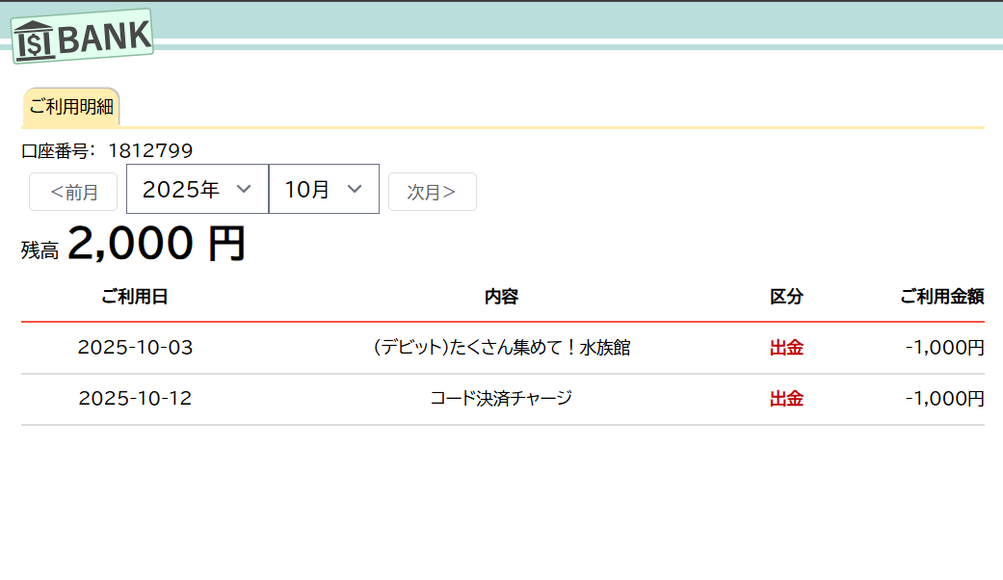Image resolution: width=1003 pixels, height=580 pixels.
Task: Click the 区分 column header
Action: pos(786,297)
